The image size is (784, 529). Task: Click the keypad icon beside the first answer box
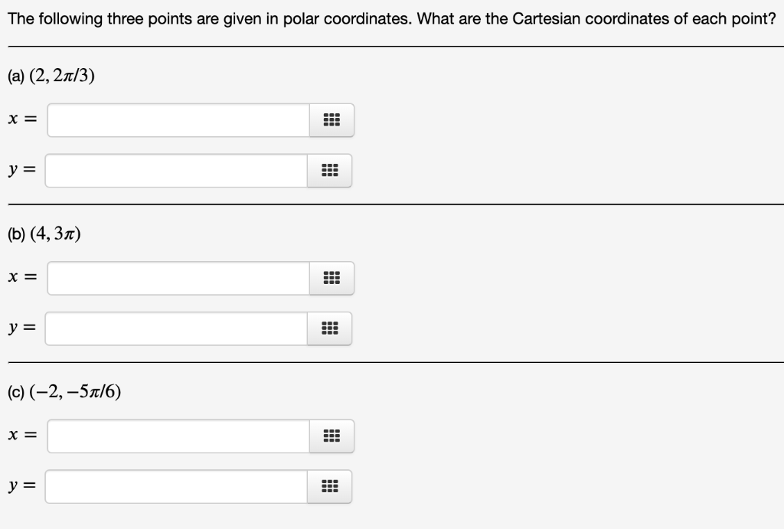click(x=330, y=120)
